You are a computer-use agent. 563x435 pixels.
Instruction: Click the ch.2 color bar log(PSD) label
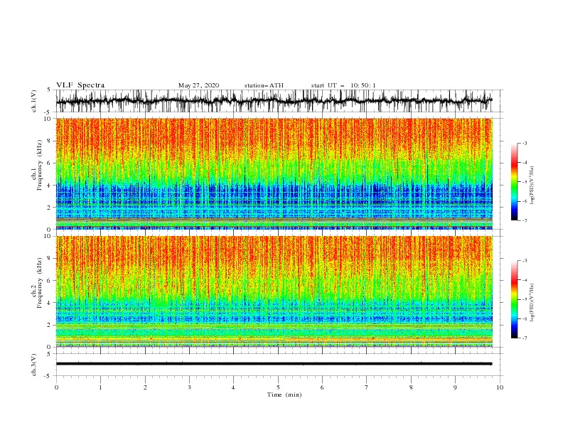pyautogui.click(x=532, y=303)
